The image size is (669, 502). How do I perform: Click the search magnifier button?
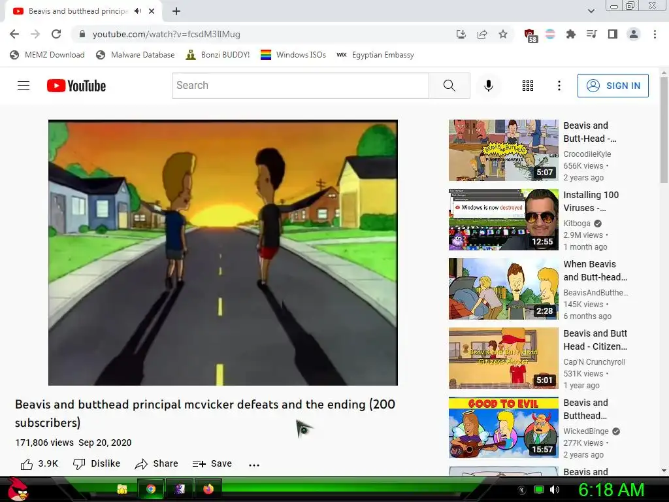(449, 86)
